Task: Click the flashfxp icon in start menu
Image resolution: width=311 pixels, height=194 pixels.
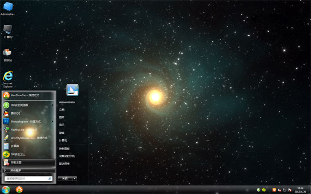Action: coord(6,130)
